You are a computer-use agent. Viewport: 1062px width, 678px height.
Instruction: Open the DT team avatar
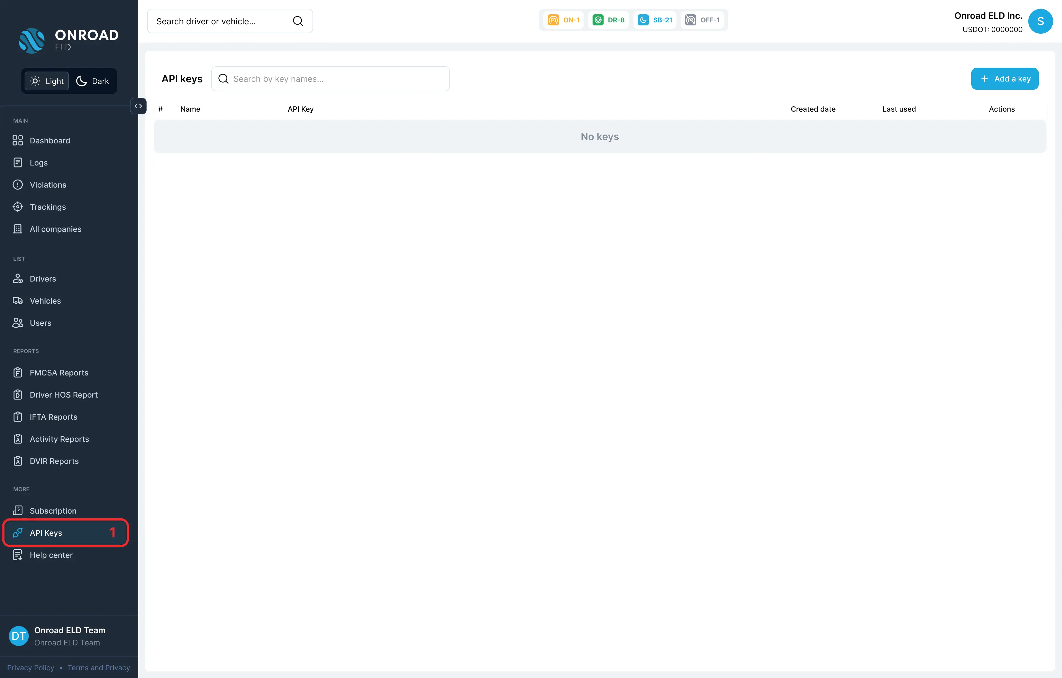coord(19,636)
